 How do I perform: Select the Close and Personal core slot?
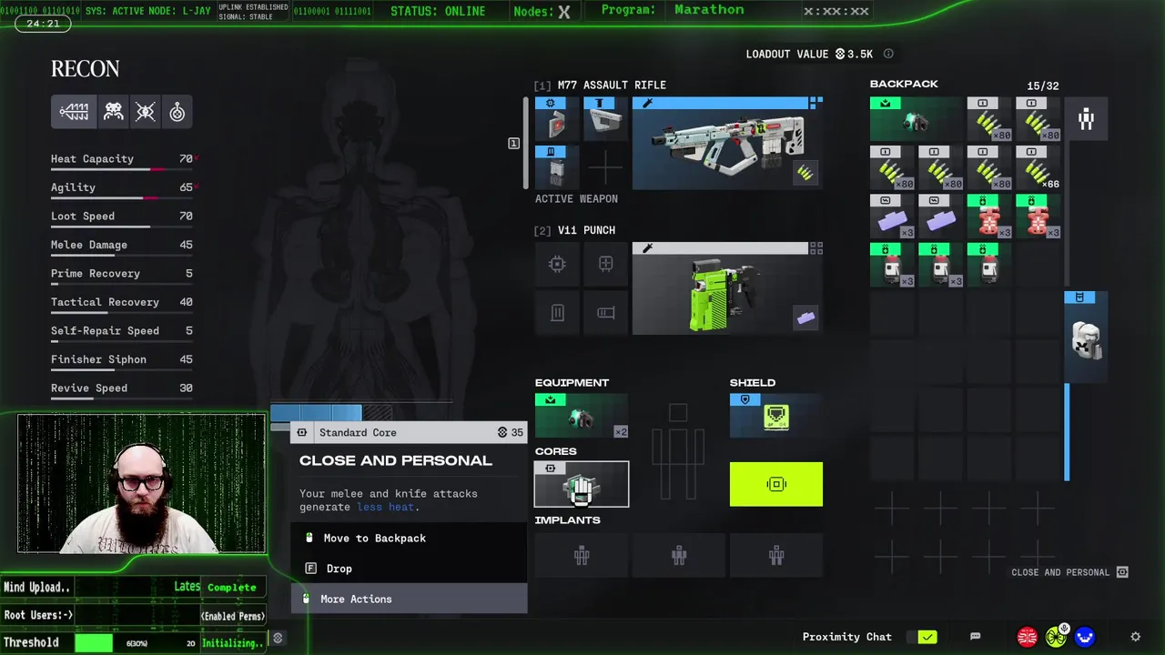click(582, 484)
